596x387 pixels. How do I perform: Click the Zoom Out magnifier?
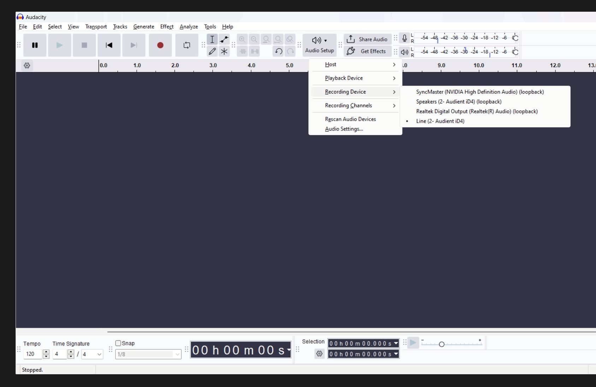tap(254, 39)
